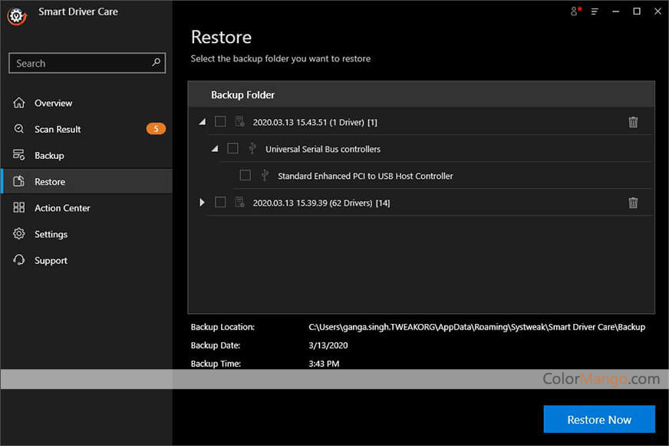Image resolution: width=669 pixels, height=446 pixels.
Task: Enable the 15.39.39 (62 Drivers) backup checkbox
Action: [220, 202]
